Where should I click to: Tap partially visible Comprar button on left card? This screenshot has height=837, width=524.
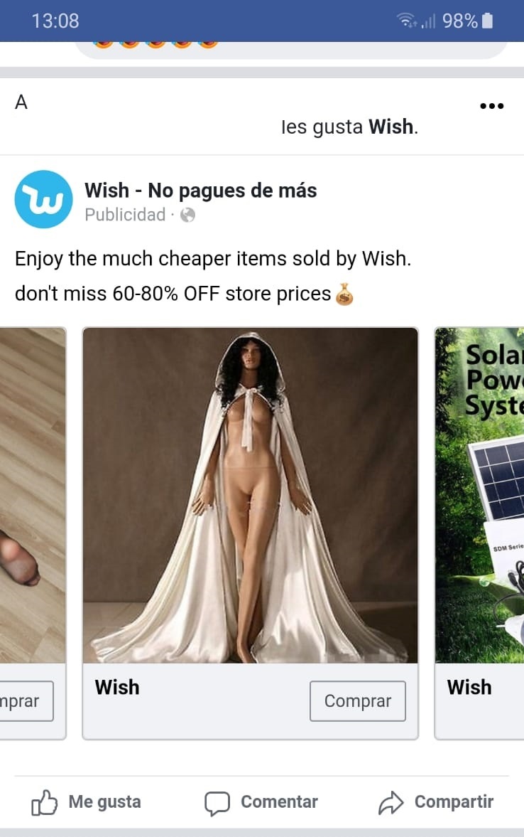pos(26,701)
